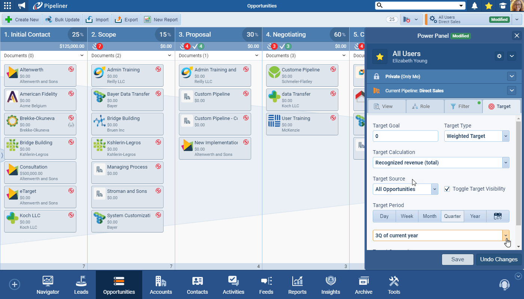Click the Target Goal input field

click(405, 136)
